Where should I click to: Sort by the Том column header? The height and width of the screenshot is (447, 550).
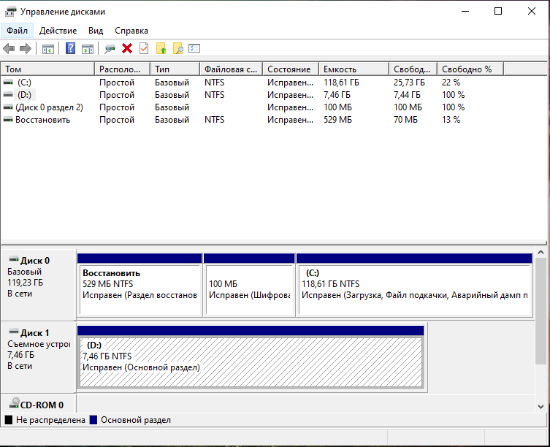[x=47, y=69]
